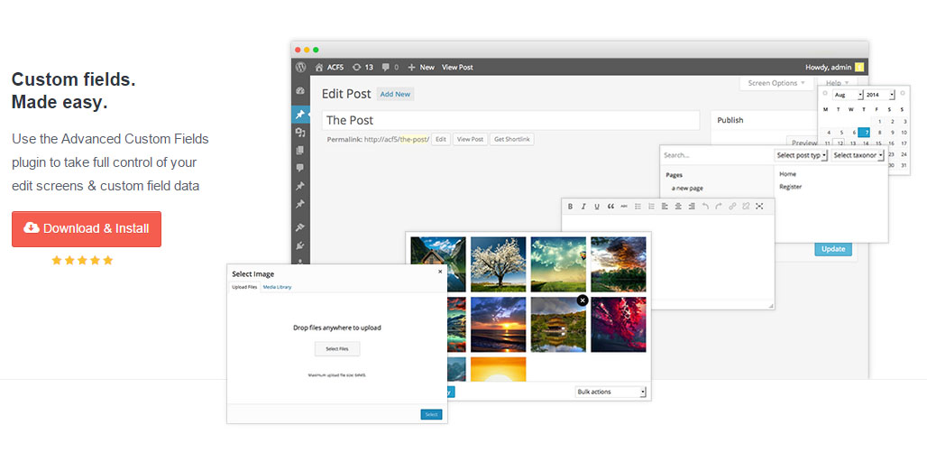The height and width of the screenshot is (471, 927).
Task: Select day 12 in the calendar
Action: click(840, 143)
